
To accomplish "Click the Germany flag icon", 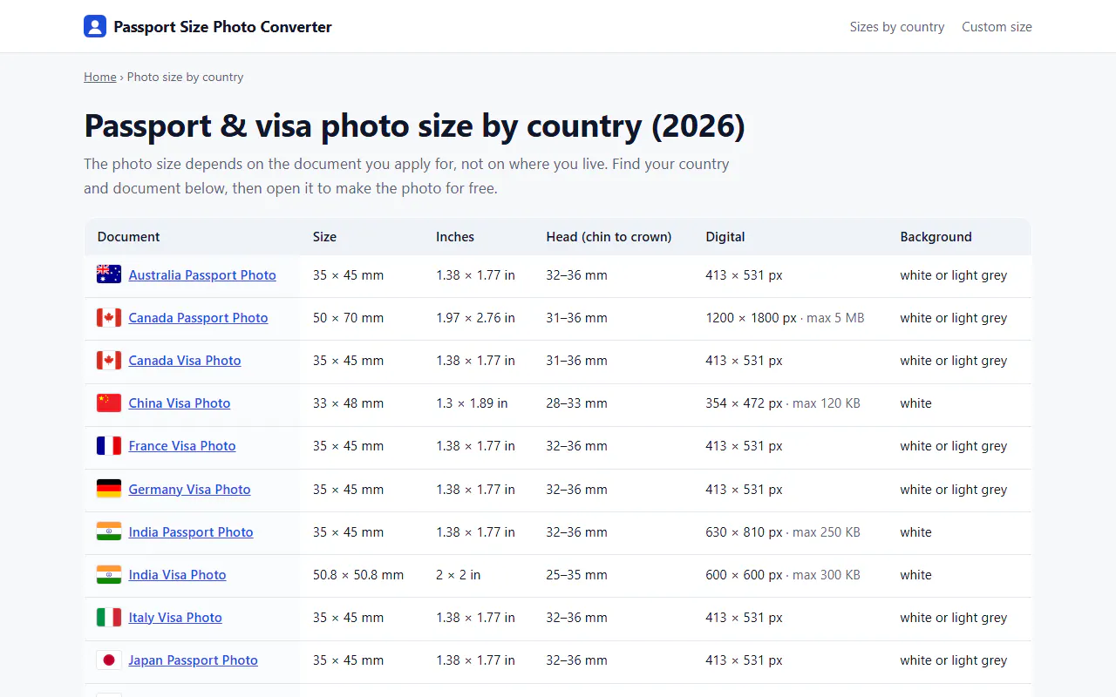I will [x=109, y=489].
